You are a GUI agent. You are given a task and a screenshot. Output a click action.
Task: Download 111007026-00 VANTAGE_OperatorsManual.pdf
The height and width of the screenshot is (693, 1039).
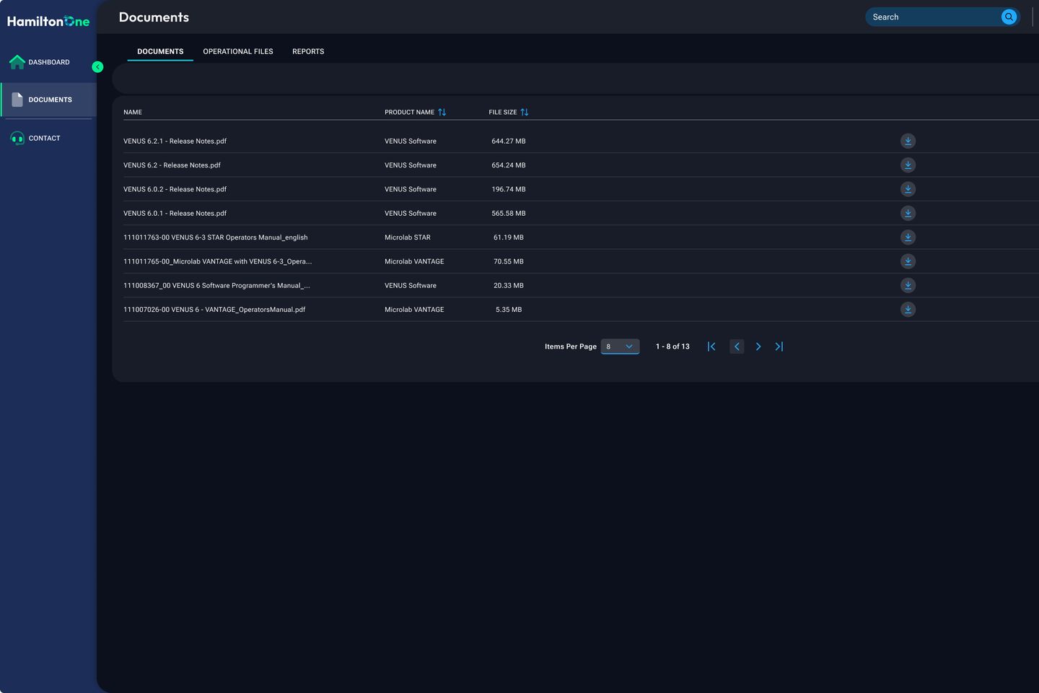[x=908, y=309]
